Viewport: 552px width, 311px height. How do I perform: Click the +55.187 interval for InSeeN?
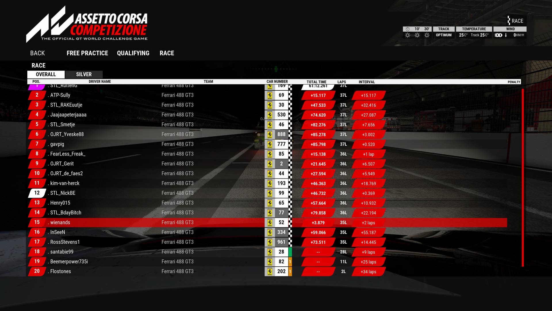(x=368, y=233)
